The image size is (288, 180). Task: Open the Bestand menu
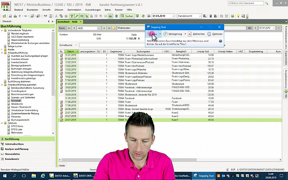tap(19, 10)
